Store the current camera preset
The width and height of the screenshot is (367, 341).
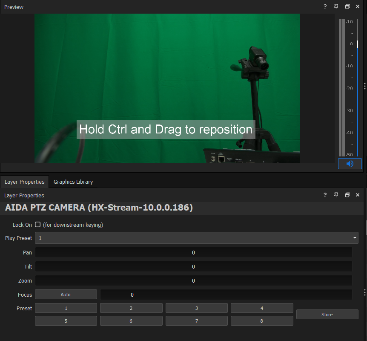pos(327,315)
